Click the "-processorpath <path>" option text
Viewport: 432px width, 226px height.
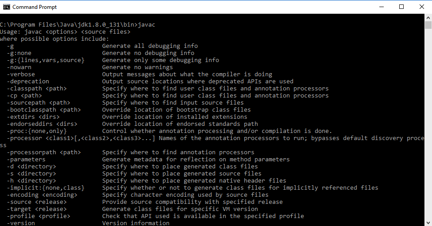pyautogui.click(x=44, y=152)
